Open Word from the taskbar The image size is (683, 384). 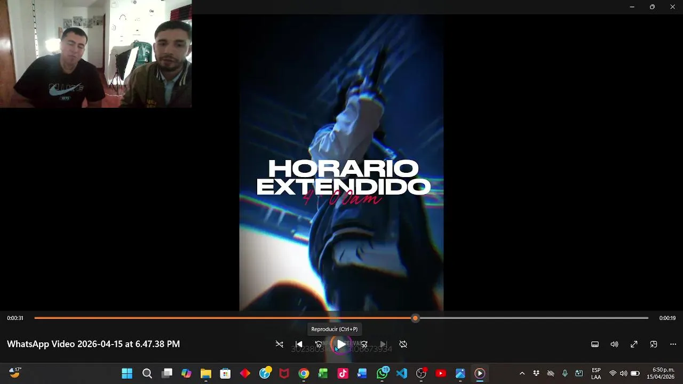[x=362, y=373]
